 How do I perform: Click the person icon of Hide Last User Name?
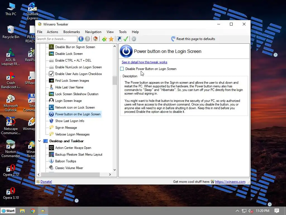tap(51, 87)
